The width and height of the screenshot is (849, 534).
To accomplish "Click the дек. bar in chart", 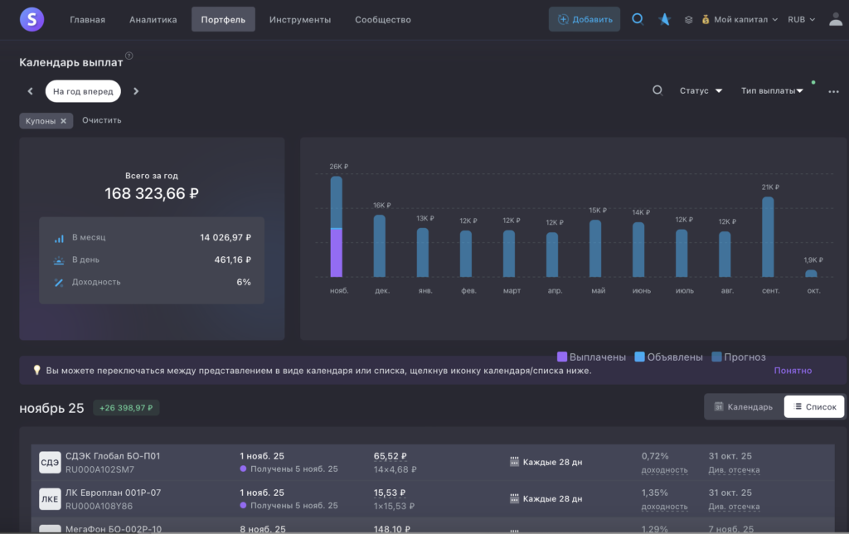I will (x=380, y=246).
